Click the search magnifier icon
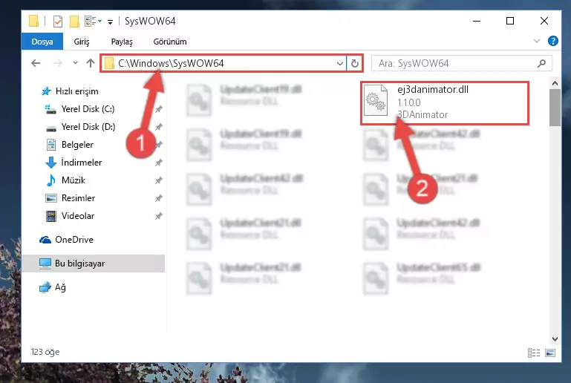 coord(541,63)
